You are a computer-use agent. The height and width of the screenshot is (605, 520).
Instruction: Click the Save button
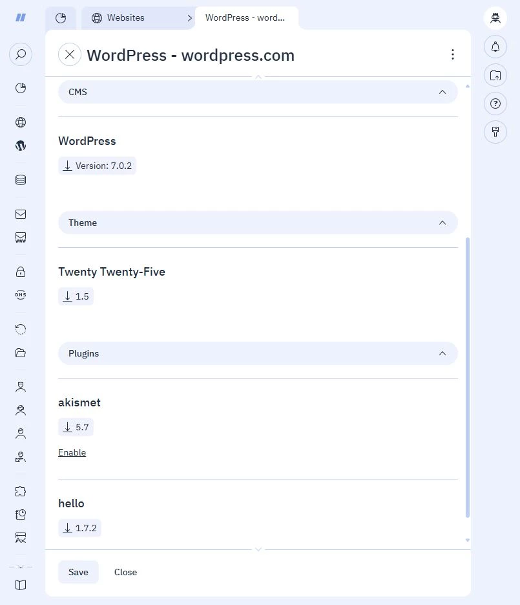point(78,572)
